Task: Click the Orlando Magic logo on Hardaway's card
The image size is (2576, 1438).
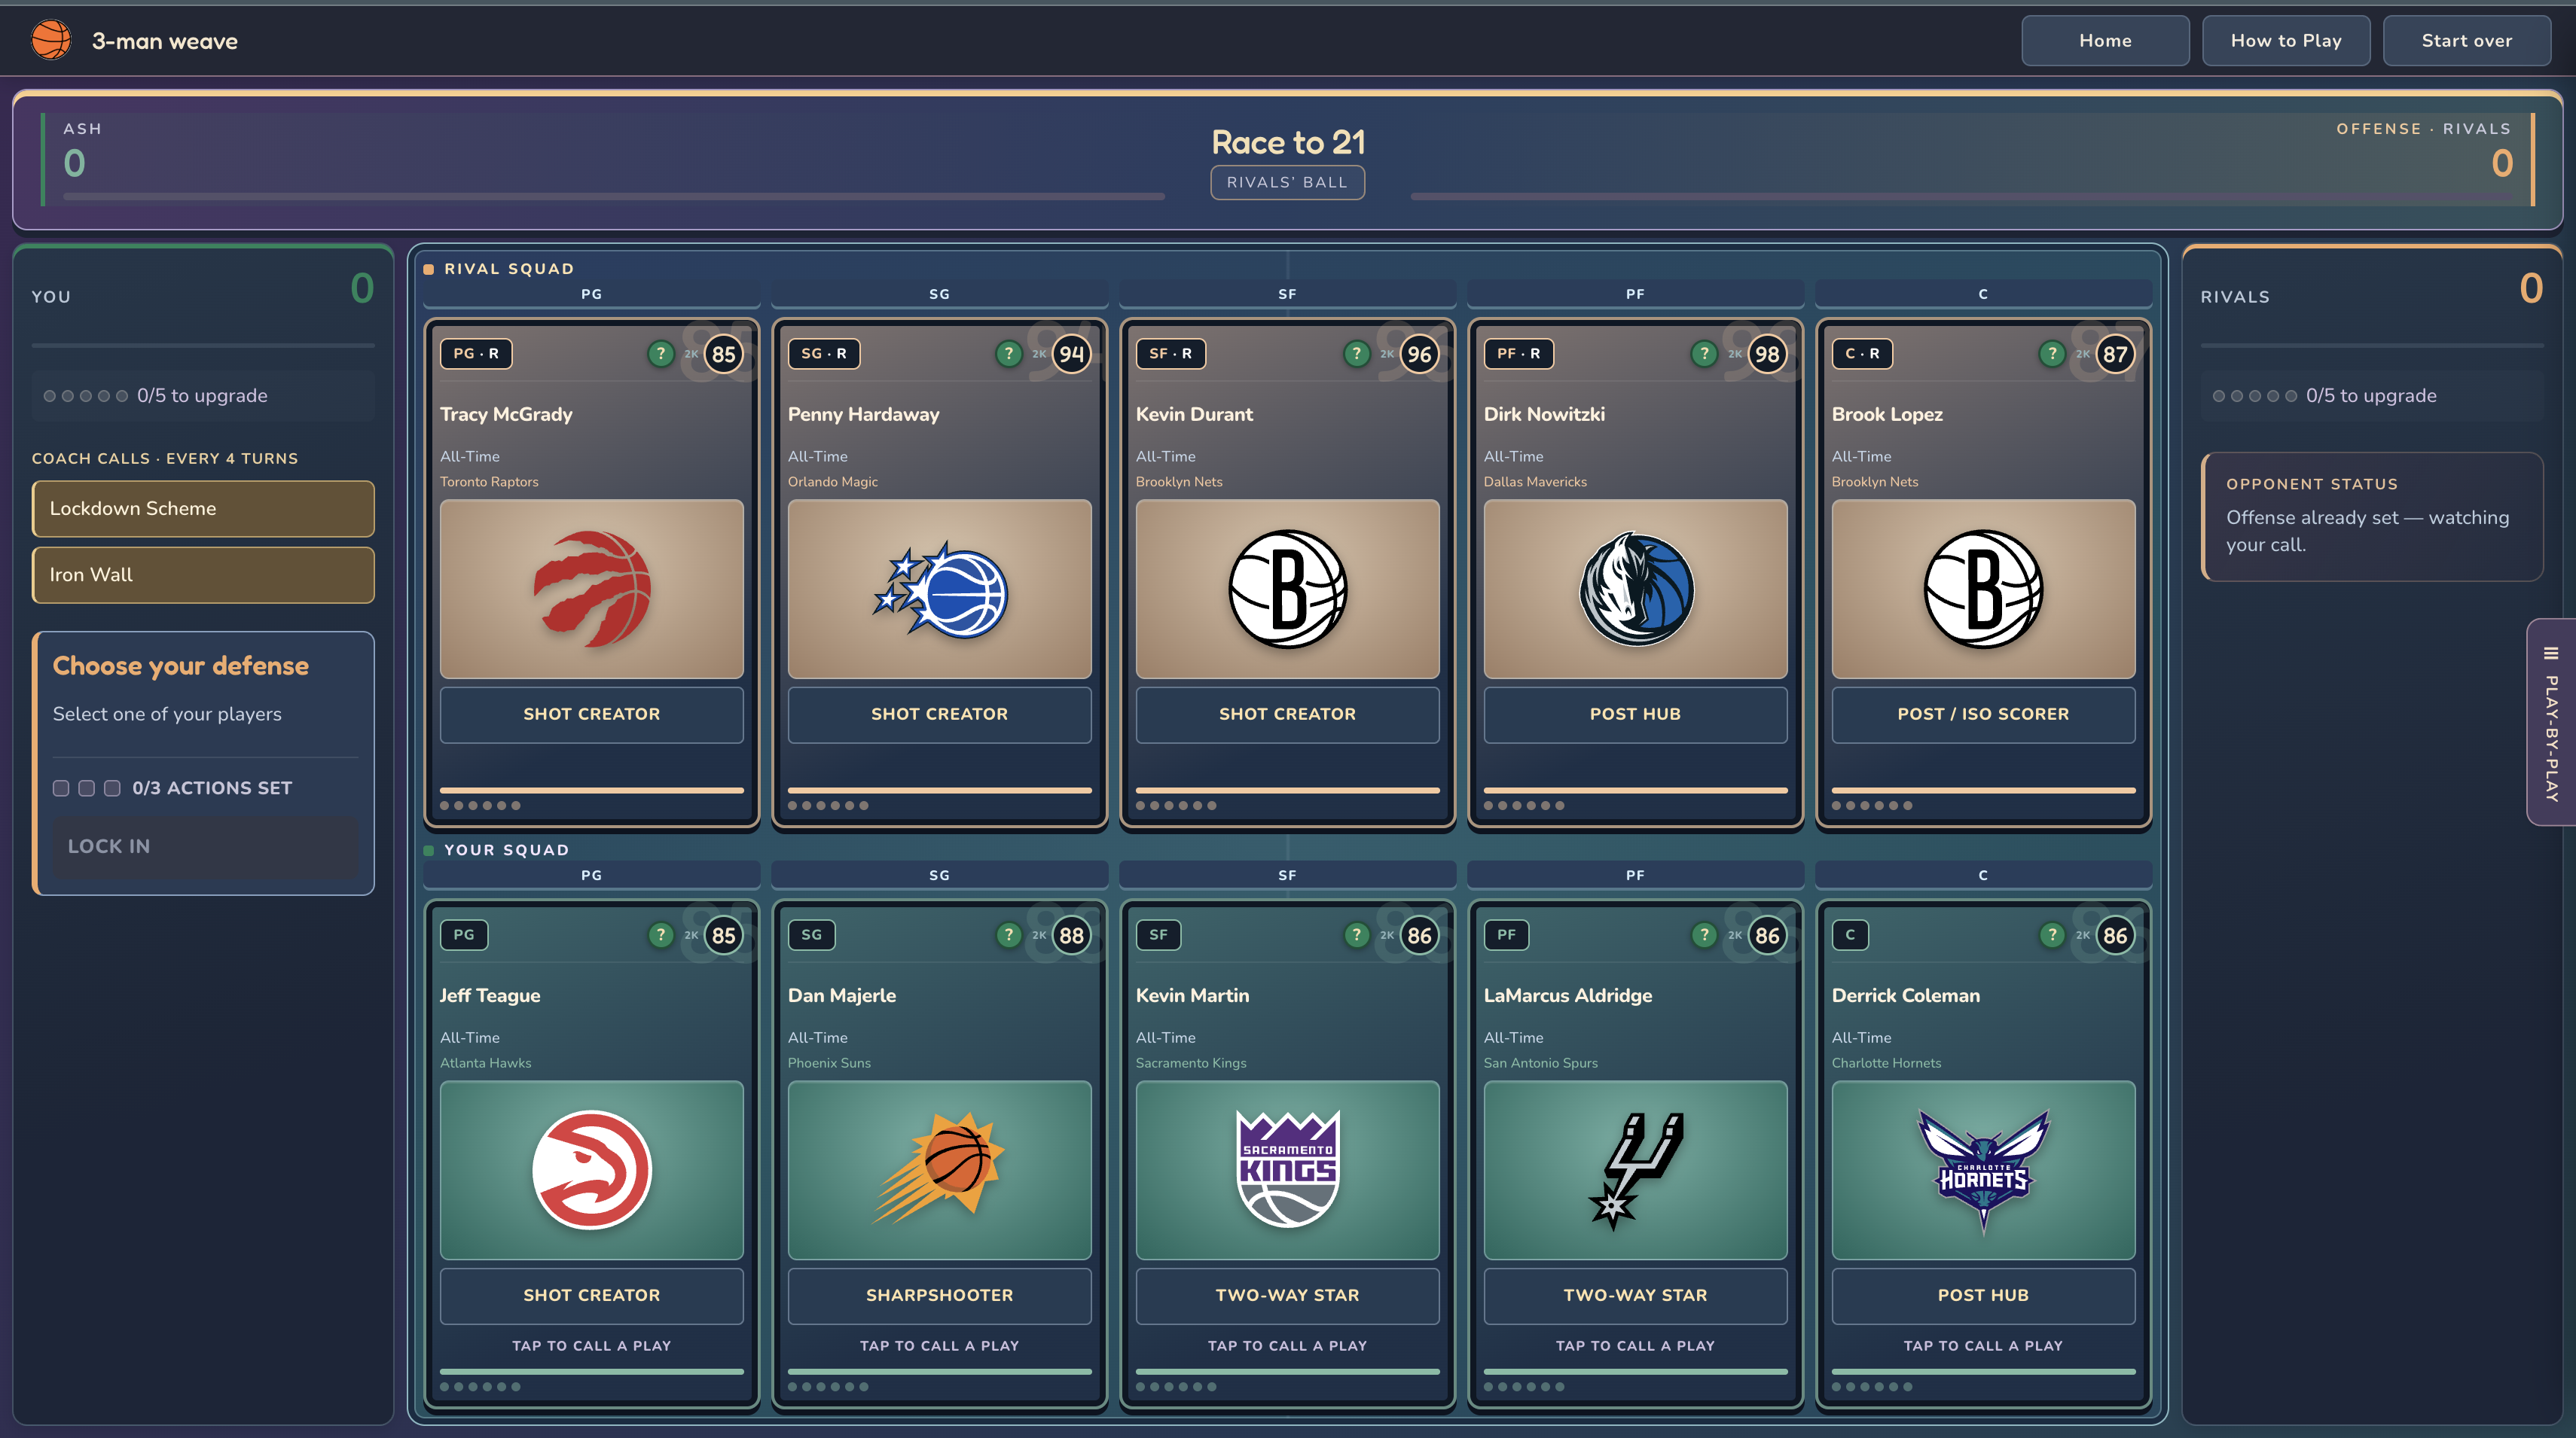Action: (940, 589)
